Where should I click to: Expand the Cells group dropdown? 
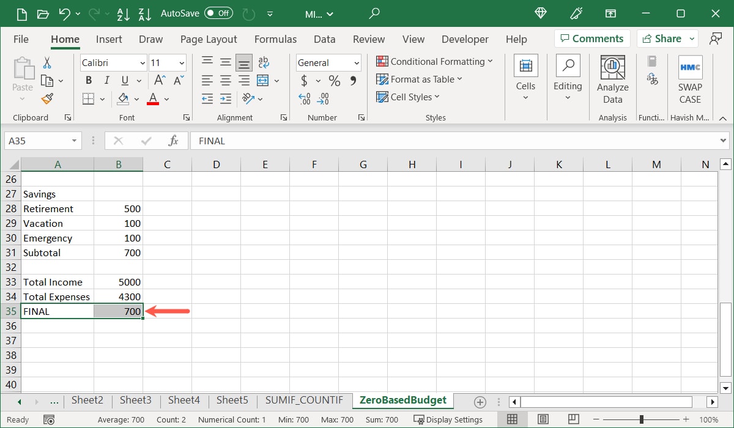[525, 97]
